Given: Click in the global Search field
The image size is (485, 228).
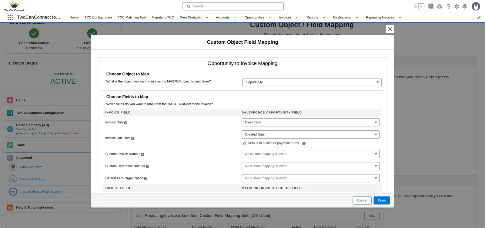Looking at the screenshot, I should 233,6.
